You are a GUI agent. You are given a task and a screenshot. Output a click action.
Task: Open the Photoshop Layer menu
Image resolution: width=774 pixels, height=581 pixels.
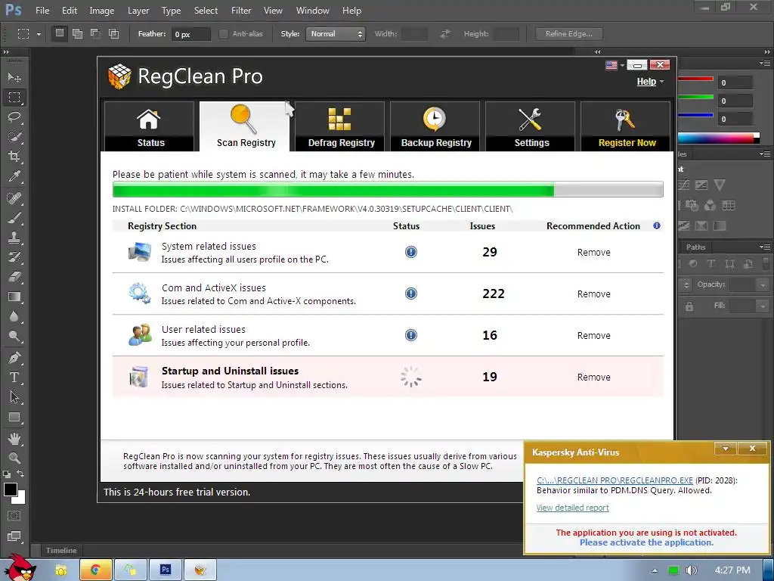[x=138, y=11]
